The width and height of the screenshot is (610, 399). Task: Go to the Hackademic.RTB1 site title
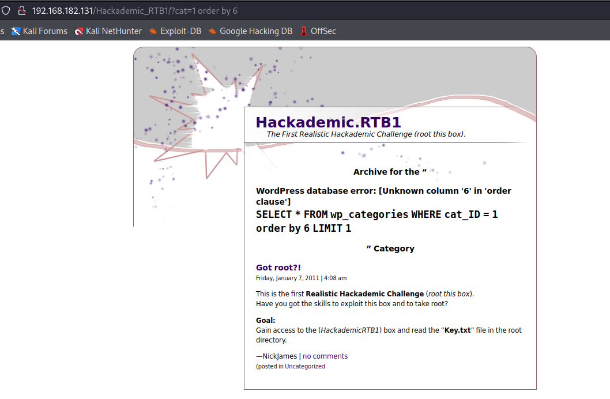point(328,122)
